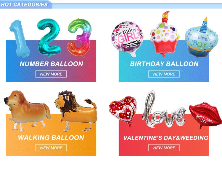
Task: Open the Valentine's Day&Weeding title
Action: point(166,138)
